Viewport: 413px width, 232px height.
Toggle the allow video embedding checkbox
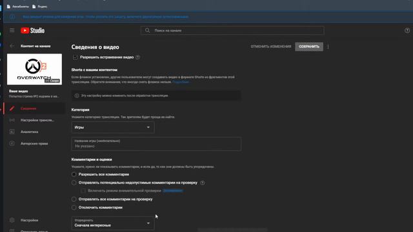click(x=76, y=57)
